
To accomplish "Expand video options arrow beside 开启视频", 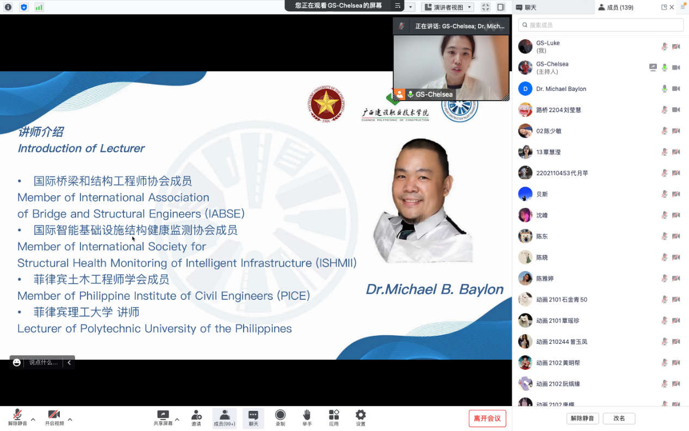I will click(x=70, y=420).
